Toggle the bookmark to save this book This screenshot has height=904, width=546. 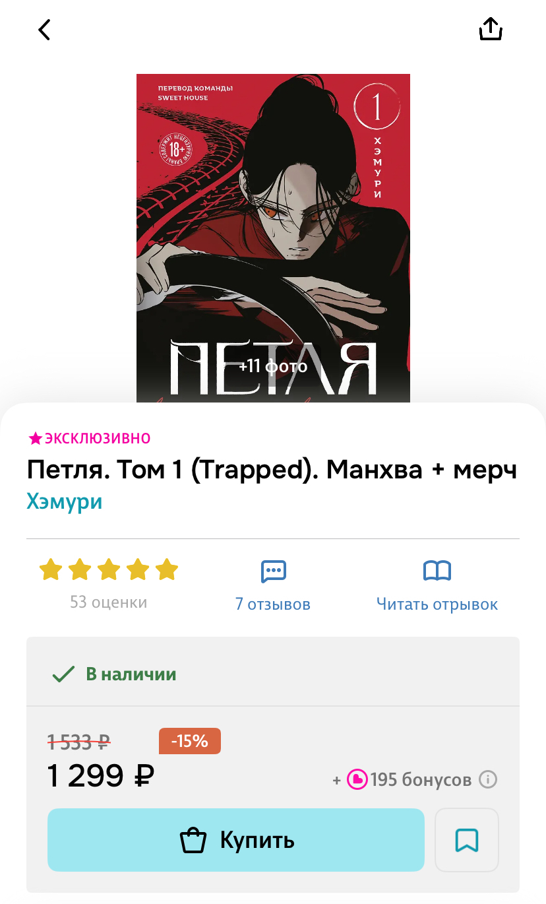467,840
